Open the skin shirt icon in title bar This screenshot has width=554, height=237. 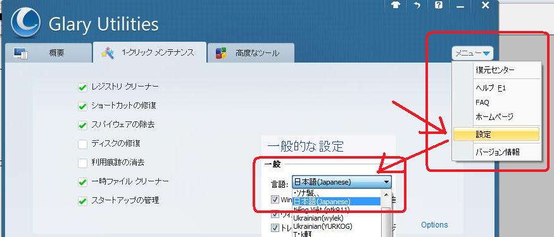[396, 6]
